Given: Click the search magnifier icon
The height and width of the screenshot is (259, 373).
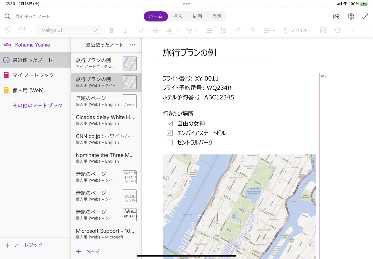Looking at the screenshot, I should tap(8, 16).
